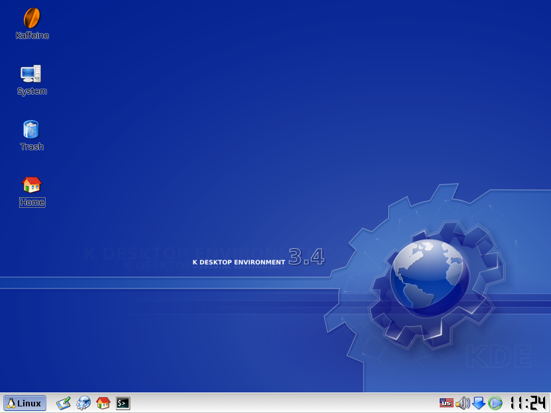Viewport: 551px width, 413px height.
Task: Click the 11:24 panel clock
Action: [528, 403]
